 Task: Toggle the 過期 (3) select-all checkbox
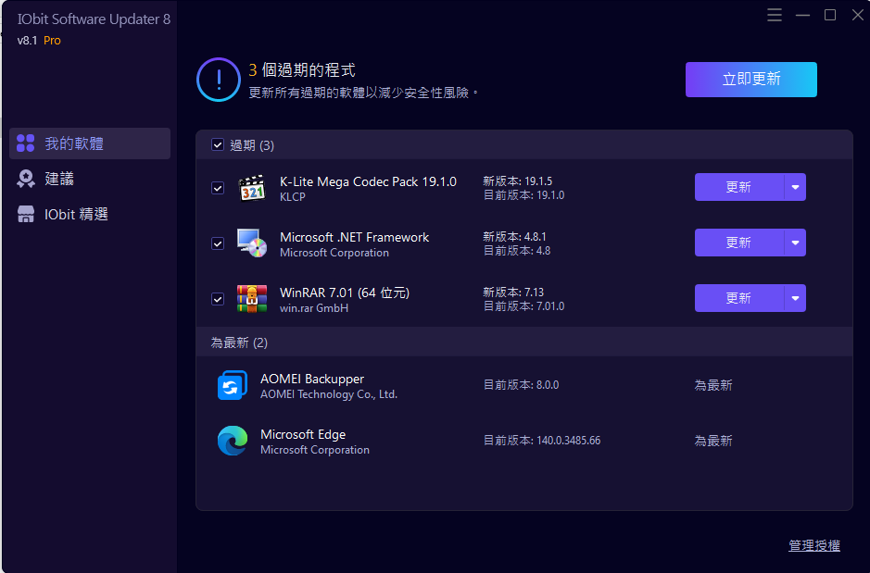point(218,145)
